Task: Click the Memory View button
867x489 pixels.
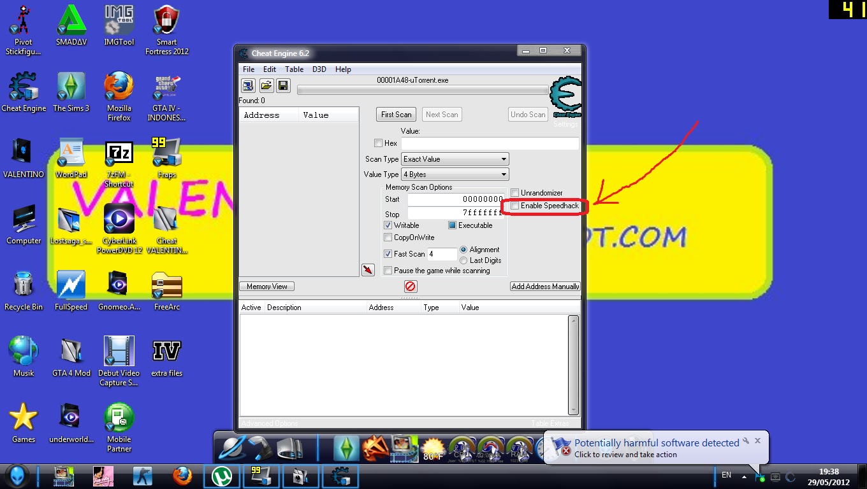Action: [x=267, y=287]
